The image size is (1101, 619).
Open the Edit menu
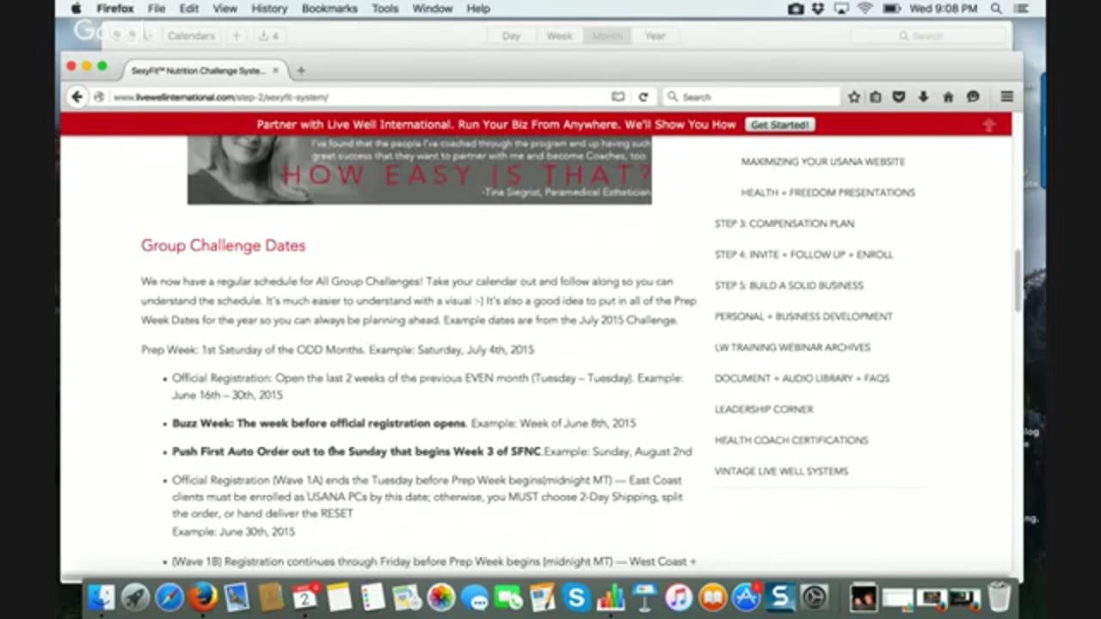[189, 9]
